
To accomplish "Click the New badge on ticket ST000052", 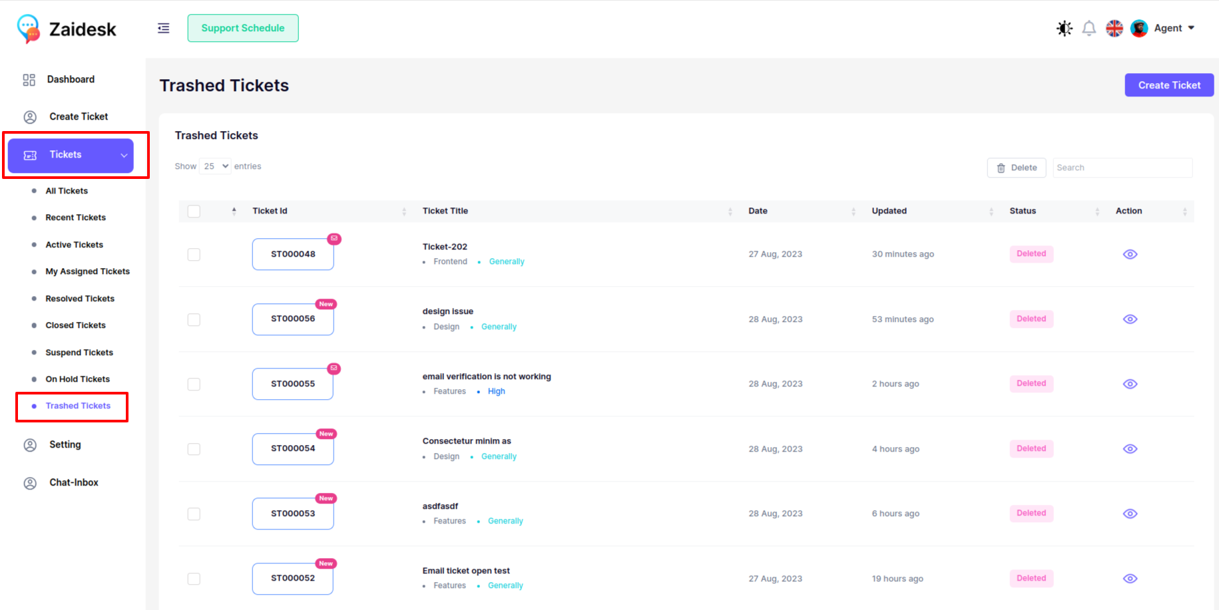I will pos(326,563).
